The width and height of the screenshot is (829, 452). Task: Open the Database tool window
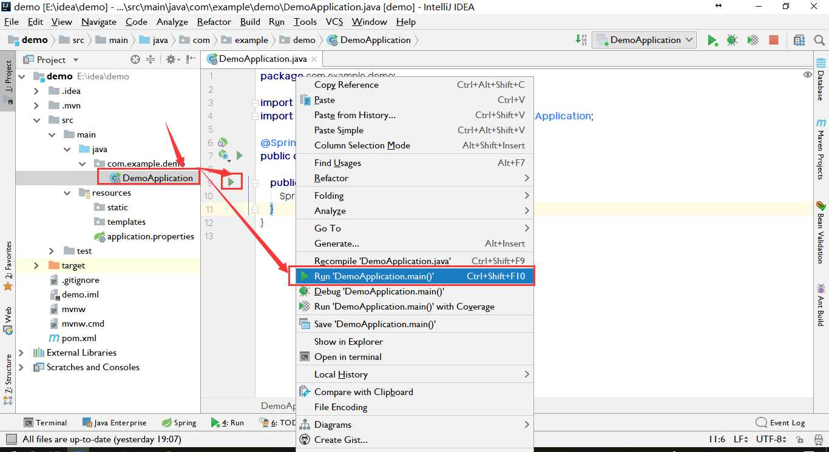click(821, 79)
